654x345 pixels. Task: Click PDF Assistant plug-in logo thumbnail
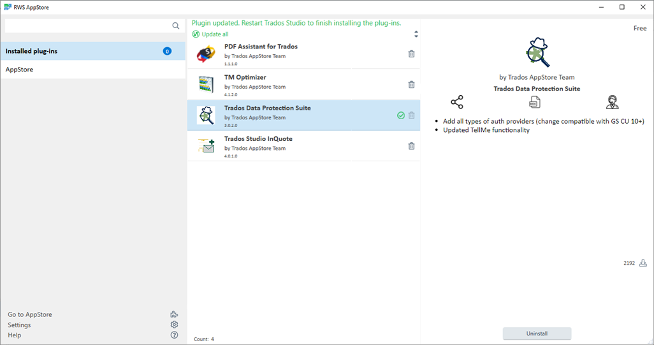click(206, 54)
